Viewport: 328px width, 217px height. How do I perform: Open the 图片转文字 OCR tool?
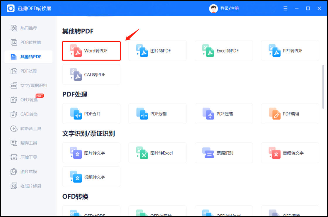(91, 153)
